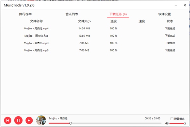
Task: Open the 排行榜单 tab
Action: [x=25, y=14]
